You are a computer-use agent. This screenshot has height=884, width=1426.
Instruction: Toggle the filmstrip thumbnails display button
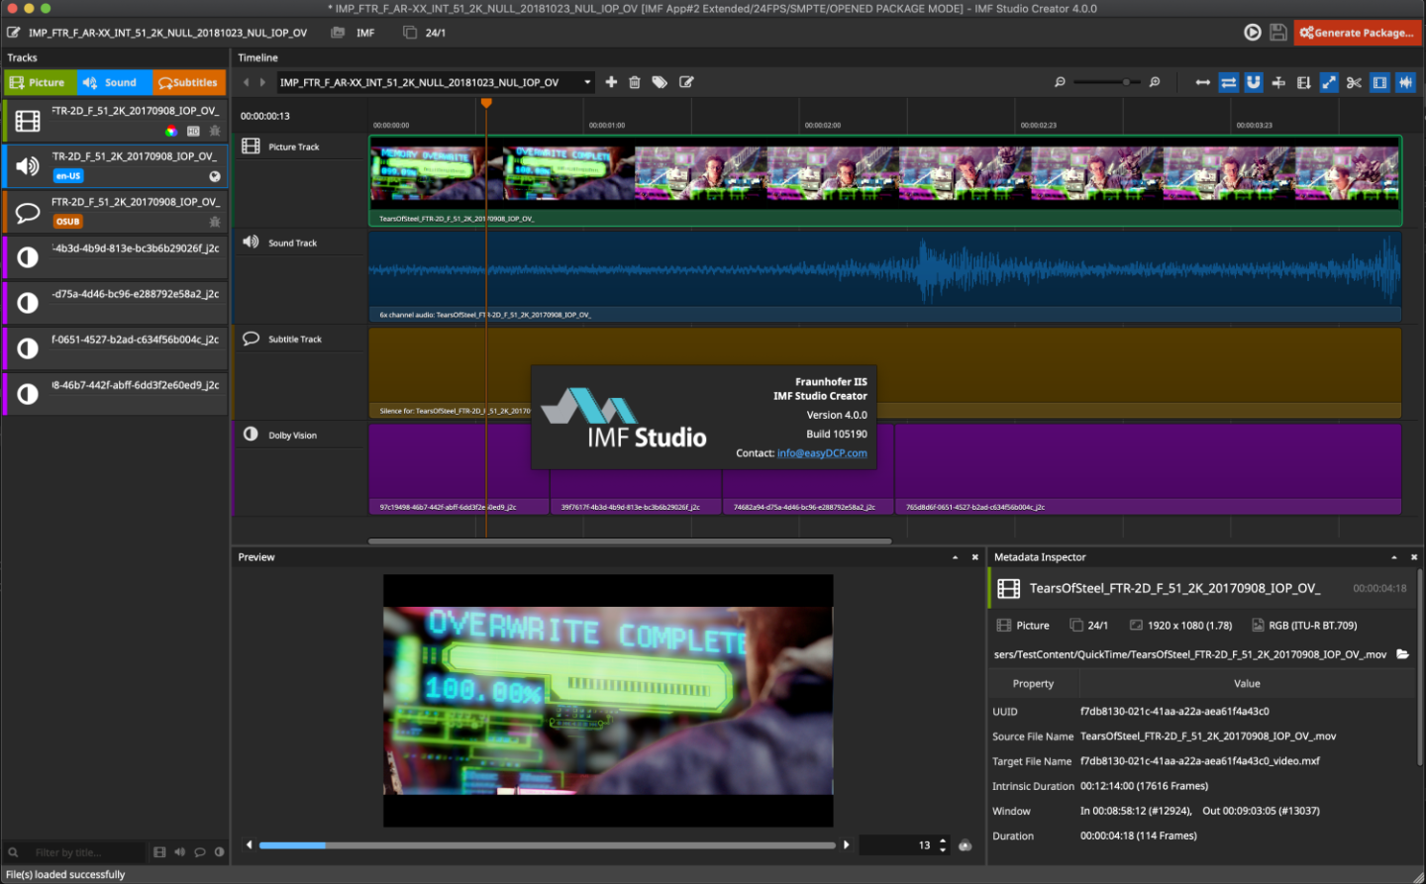[1379, 82]
